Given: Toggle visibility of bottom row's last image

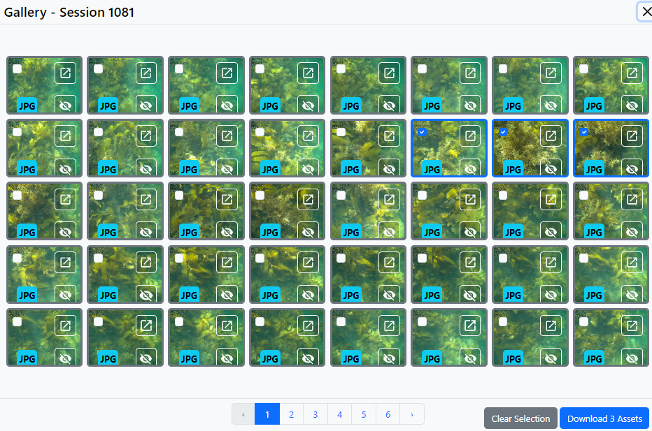Looking at the screenshot, I should pos(632,358).
